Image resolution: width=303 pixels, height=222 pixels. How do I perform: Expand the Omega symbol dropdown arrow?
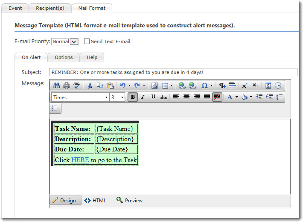[211, 86]
